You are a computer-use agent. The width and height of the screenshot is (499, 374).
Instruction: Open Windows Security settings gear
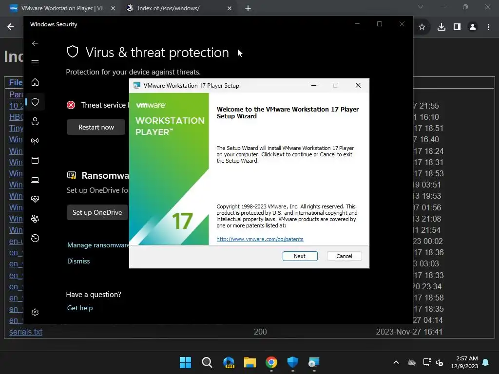coord(35,312)
